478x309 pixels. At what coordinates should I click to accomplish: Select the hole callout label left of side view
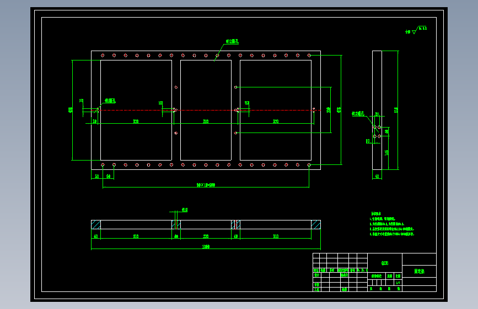click(358, 114)
